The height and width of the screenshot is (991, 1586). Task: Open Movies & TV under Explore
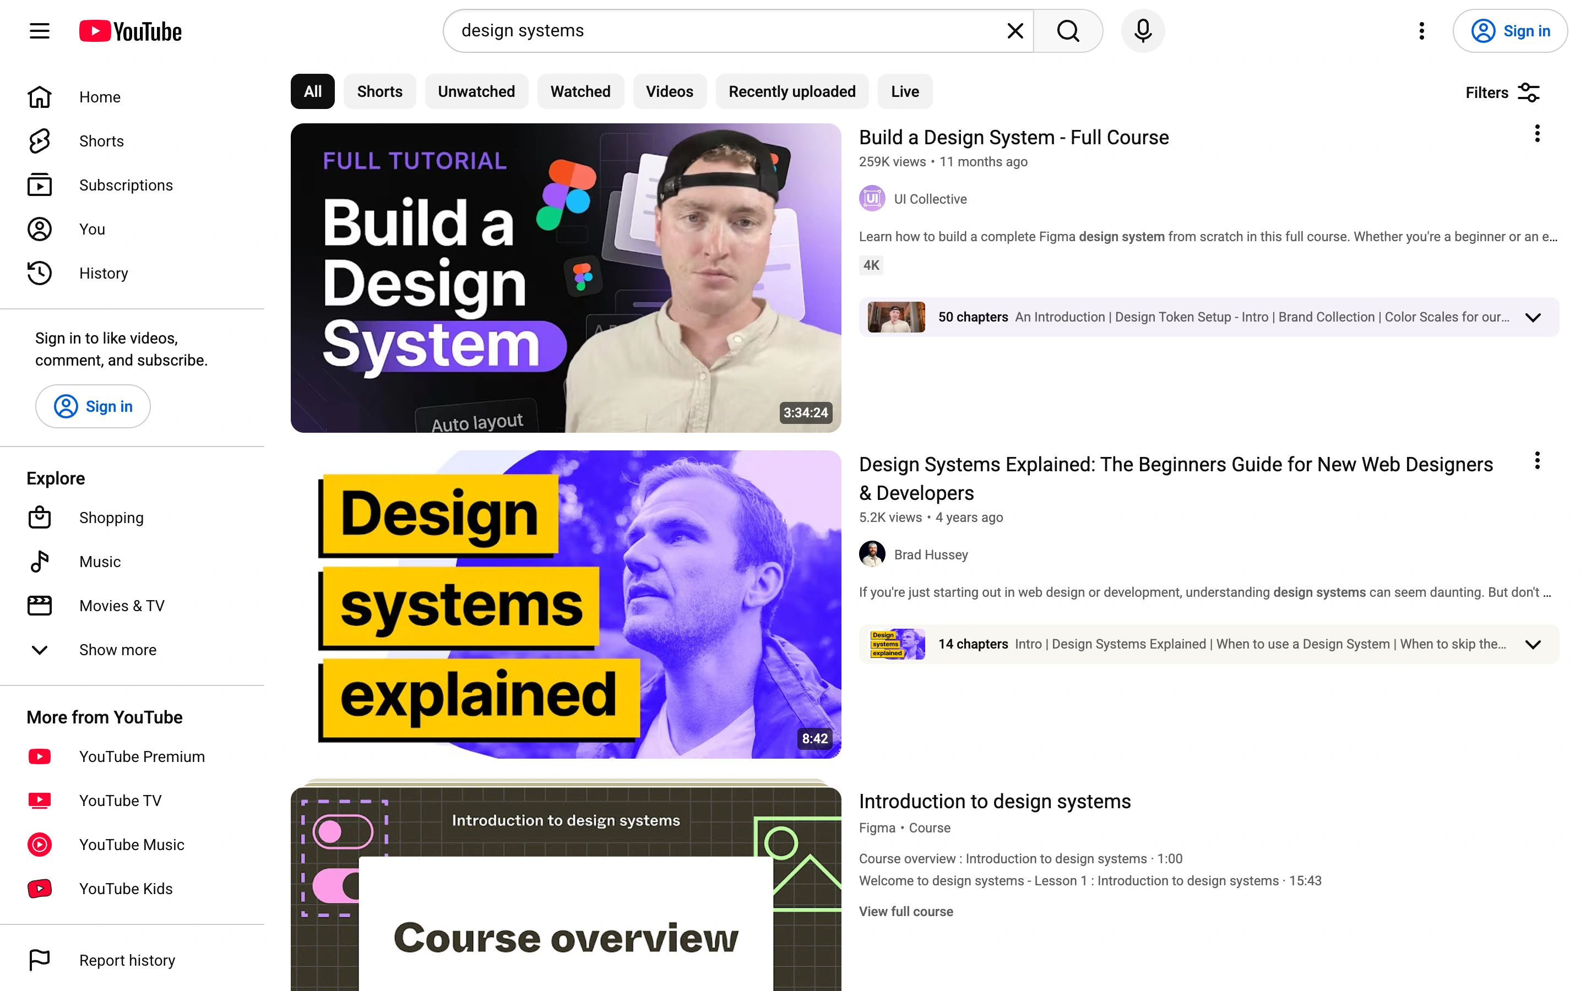click(132, 606)
